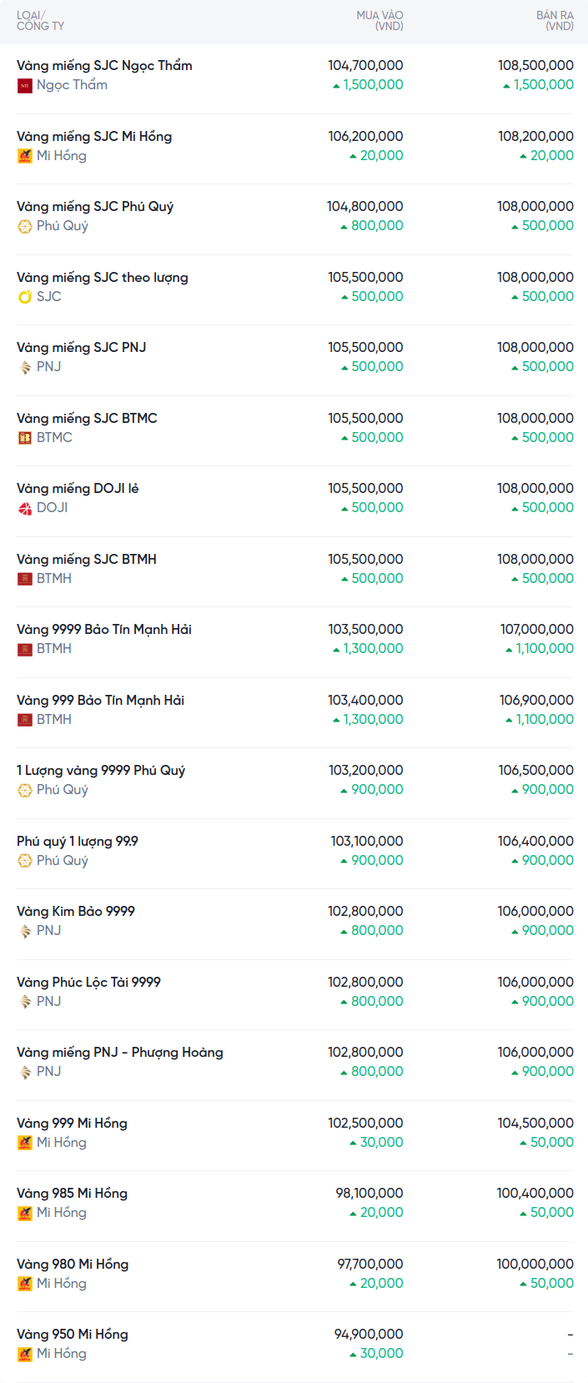Open Vàng 9999 Bảo Tín Mạnh Hải
This screenshot has height=1383, width=588.
pos(104,630)
